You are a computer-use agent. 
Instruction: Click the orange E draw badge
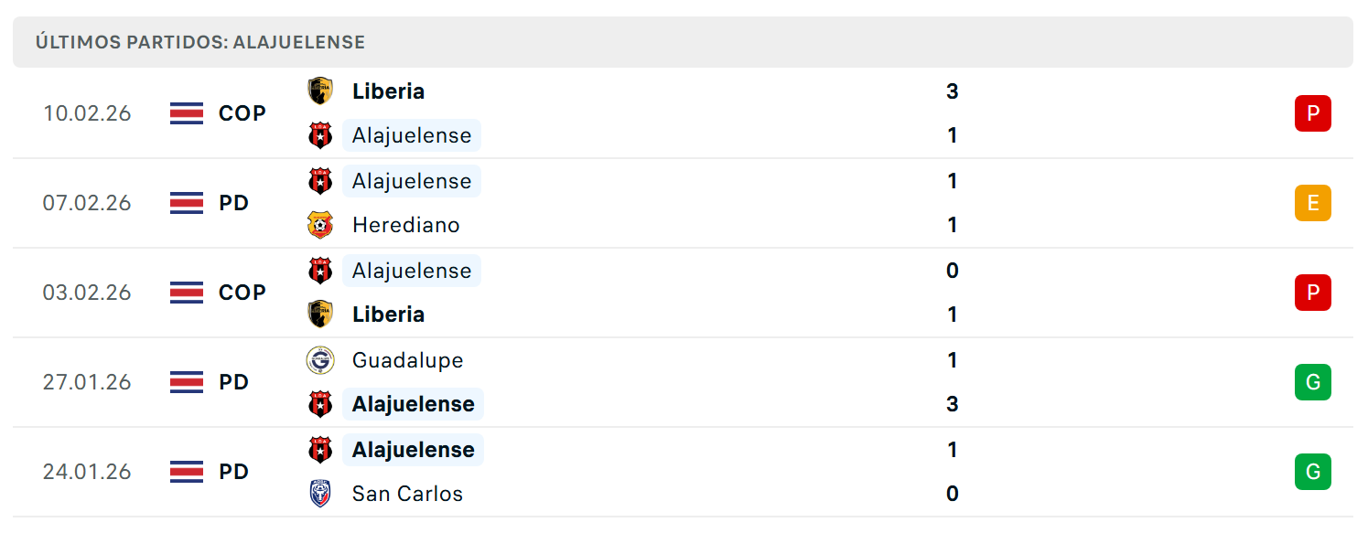(x=1312, y=203)
